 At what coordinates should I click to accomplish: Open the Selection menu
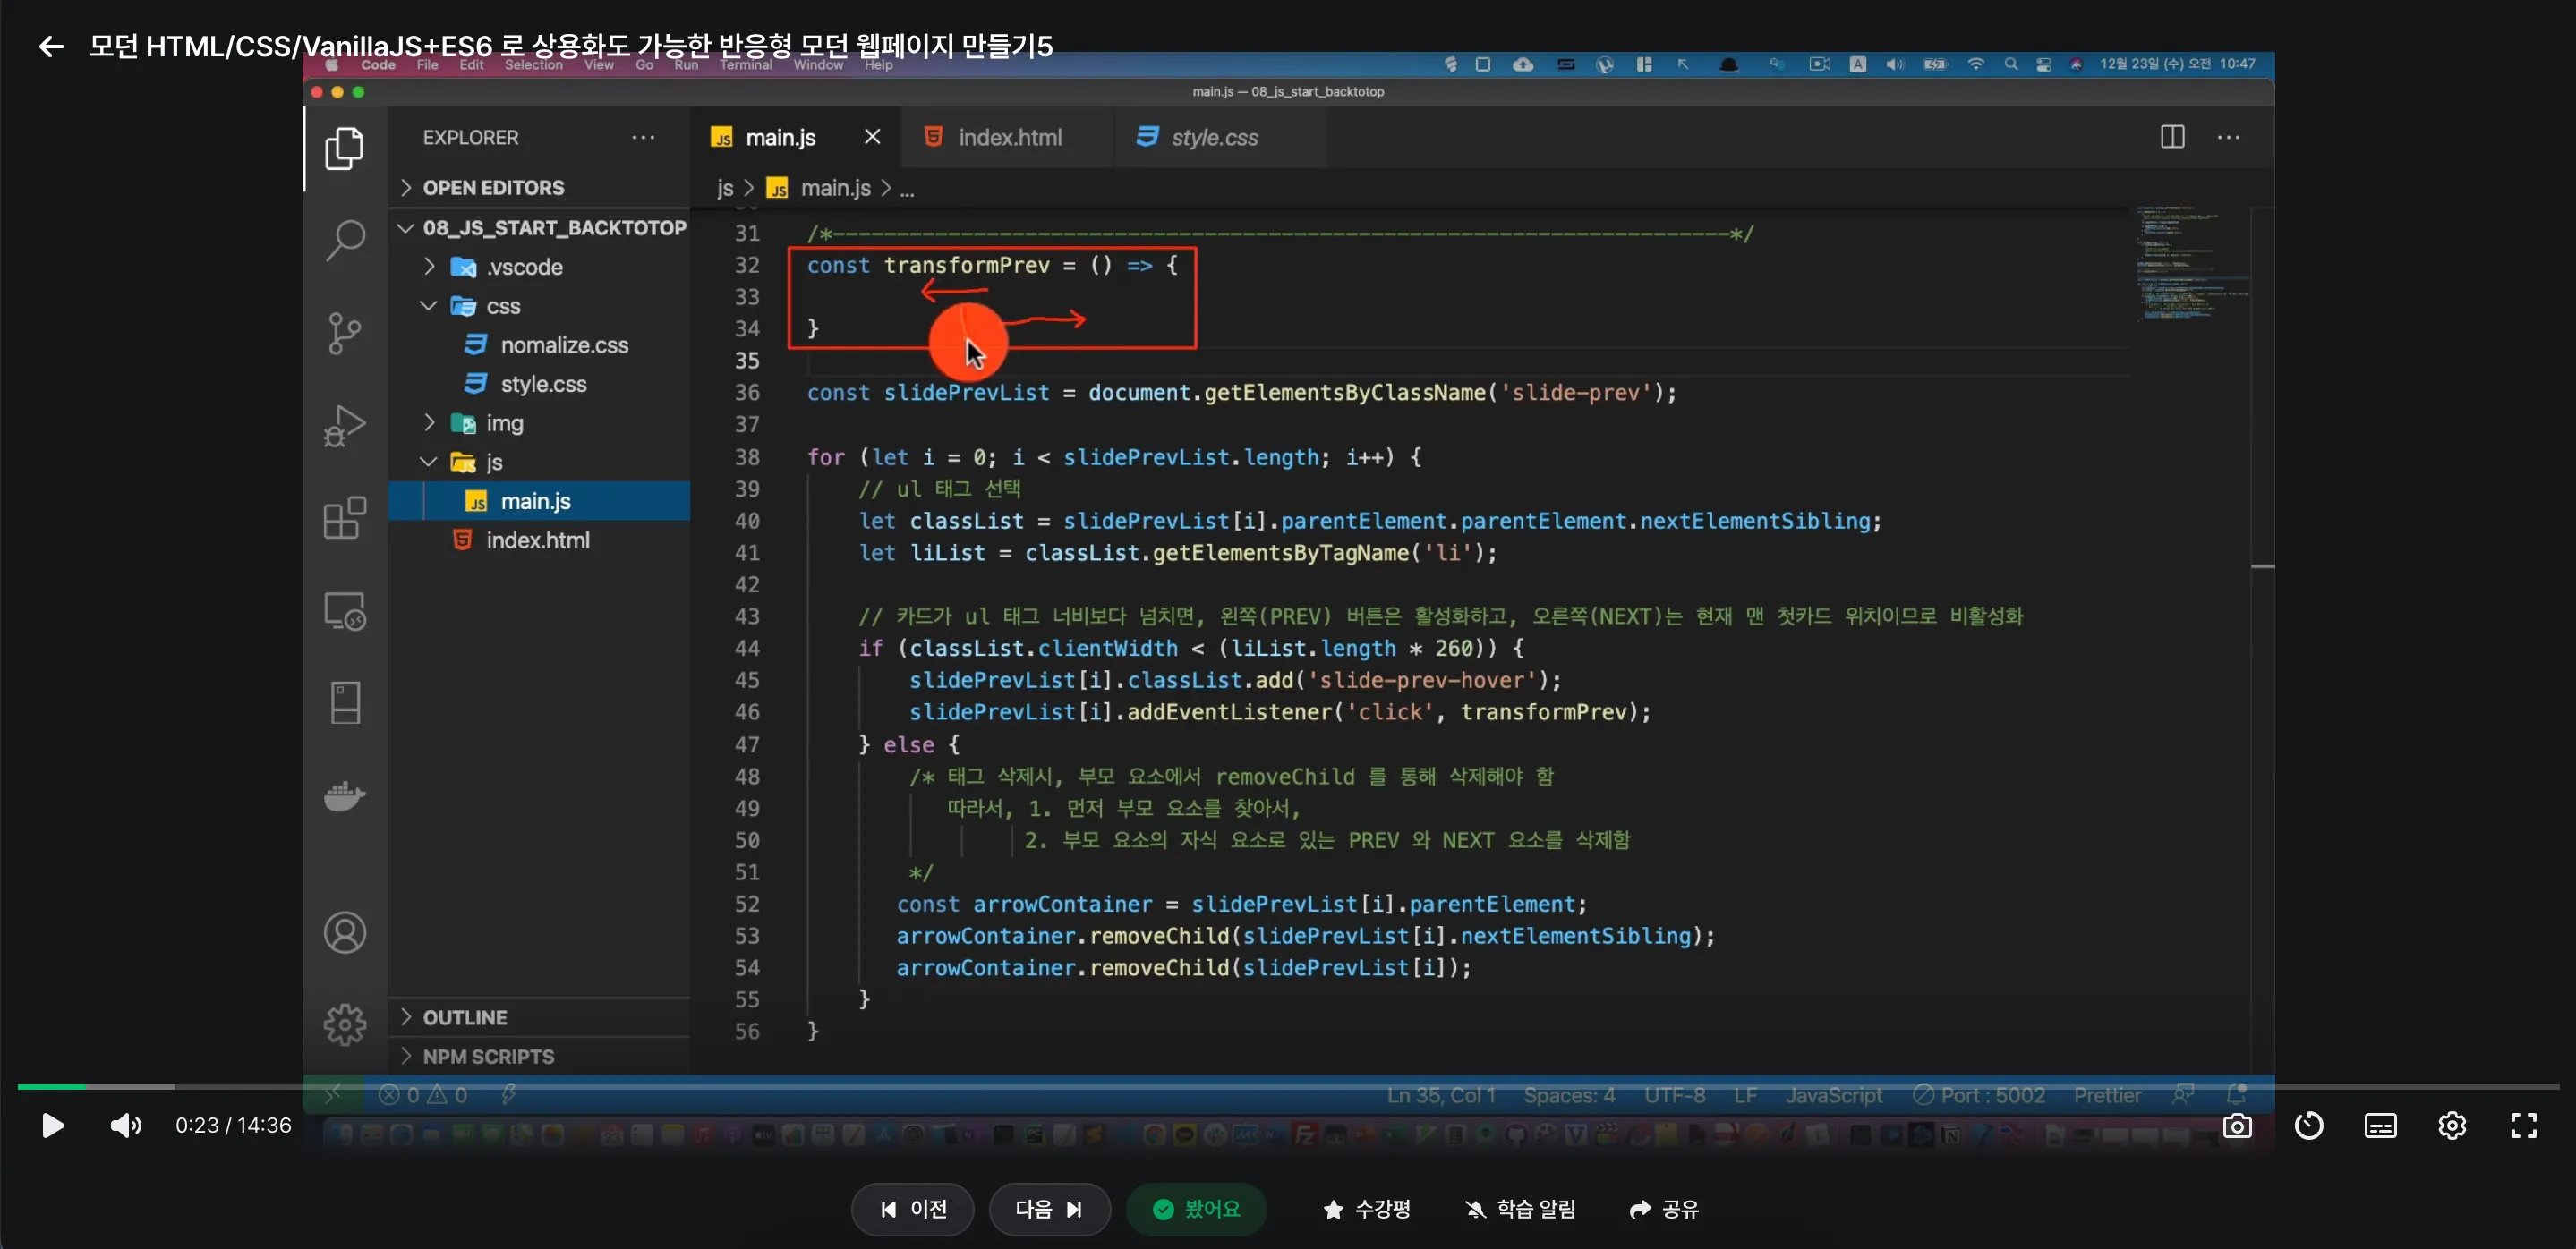[x=533, y=65]
